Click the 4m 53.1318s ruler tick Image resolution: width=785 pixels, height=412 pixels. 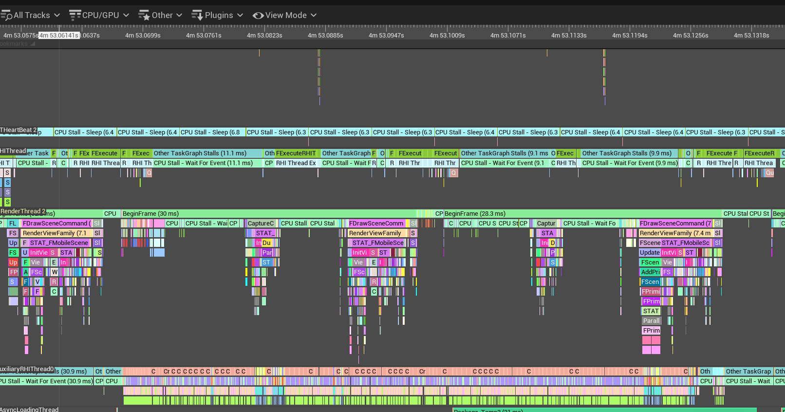click(751, 36)
